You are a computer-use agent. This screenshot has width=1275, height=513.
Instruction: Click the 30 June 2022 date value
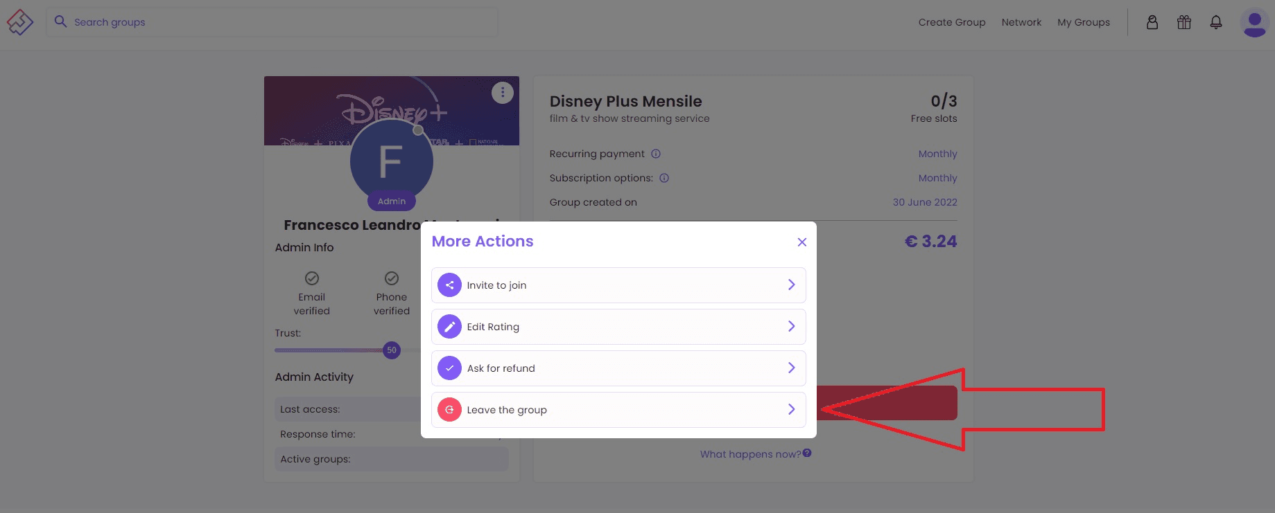pos(925,202)
